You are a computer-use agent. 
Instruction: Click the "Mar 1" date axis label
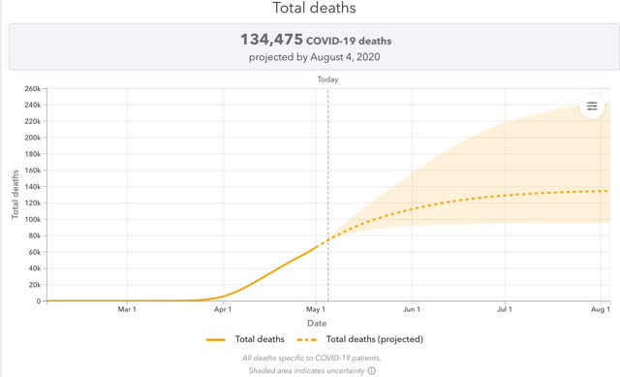click(x=127, y=309)
